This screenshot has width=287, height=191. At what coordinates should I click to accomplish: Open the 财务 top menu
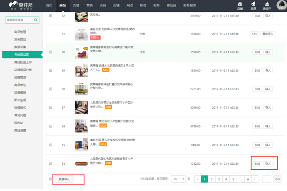point(156,6)
